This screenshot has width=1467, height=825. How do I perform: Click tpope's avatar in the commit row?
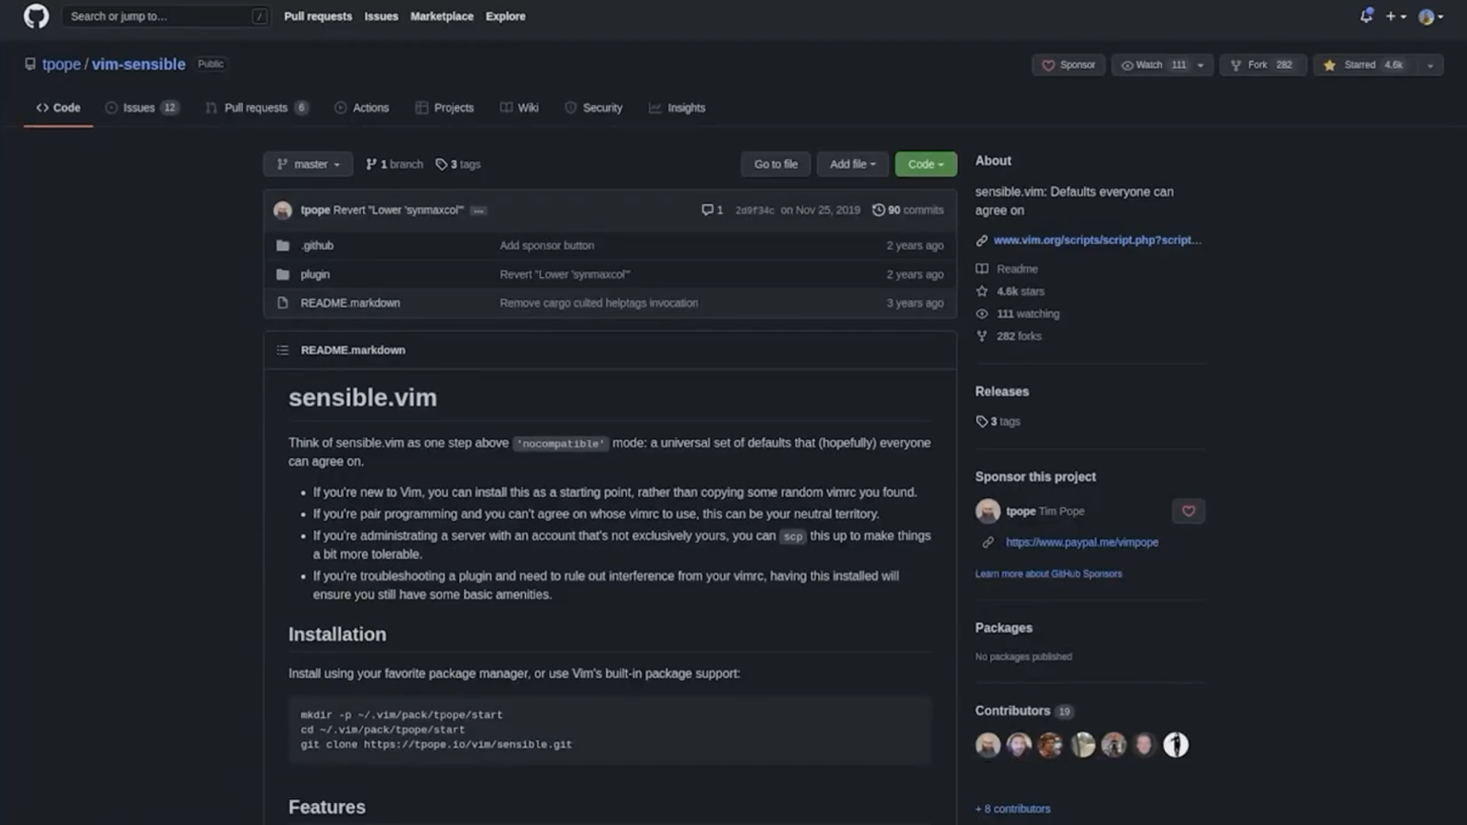[x=282, y=211]
